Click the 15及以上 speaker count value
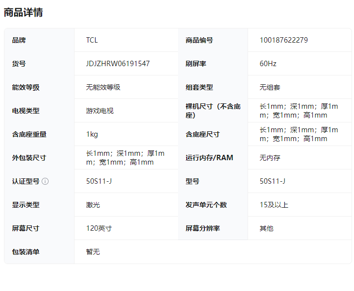The image size is (354, 291). click(x=274, y=205)
